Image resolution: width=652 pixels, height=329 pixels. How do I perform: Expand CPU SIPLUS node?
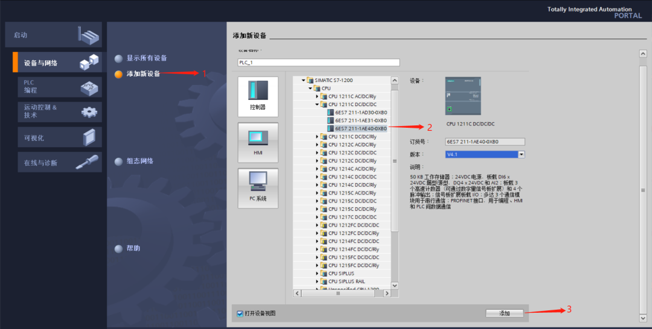[x=317, y=274]
